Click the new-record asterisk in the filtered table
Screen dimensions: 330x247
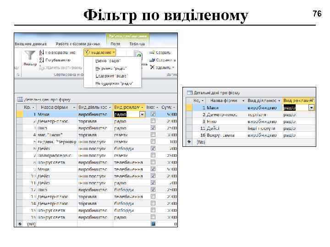point(189,142)
